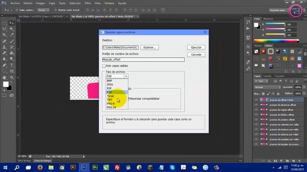Select the Move tool
The height and width of the screenshot is (172, 307).
(12, 23)
